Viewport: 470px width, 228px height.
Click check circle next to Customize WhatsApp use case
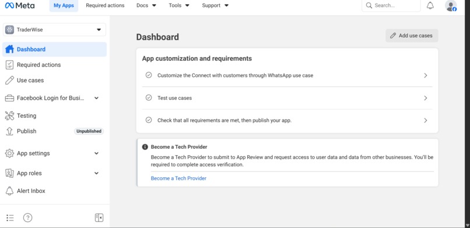click(149, 75)
